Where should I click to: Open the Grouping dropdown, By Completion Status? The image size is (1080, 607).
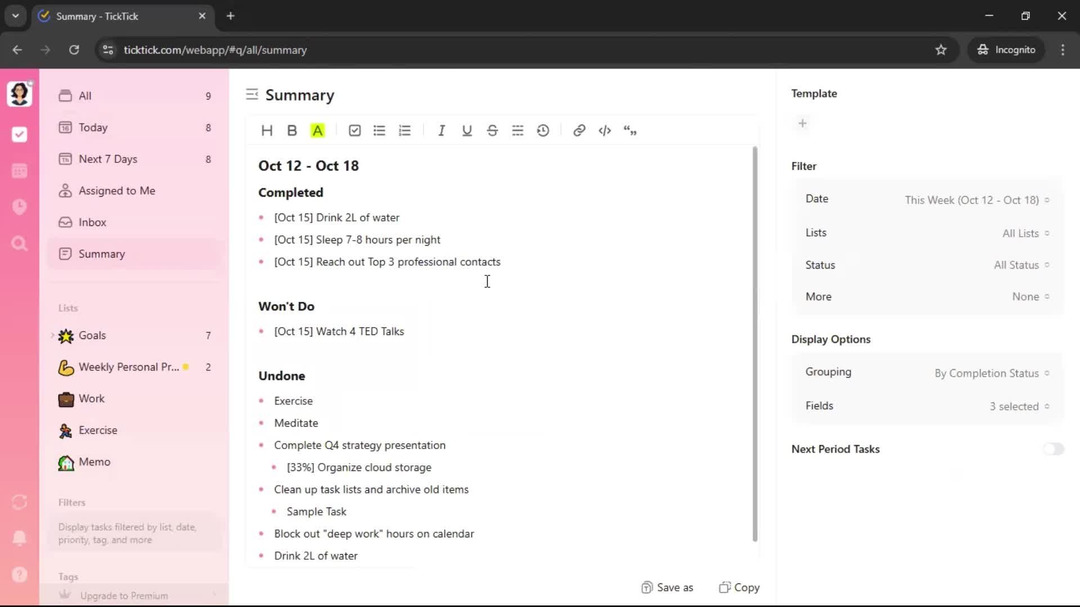(x=991, y=373)
